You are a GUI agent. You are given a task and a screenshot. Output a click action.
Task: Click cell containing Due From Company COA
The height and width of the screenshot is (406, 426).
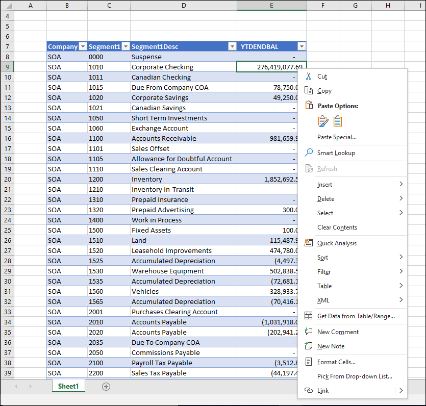184,87
